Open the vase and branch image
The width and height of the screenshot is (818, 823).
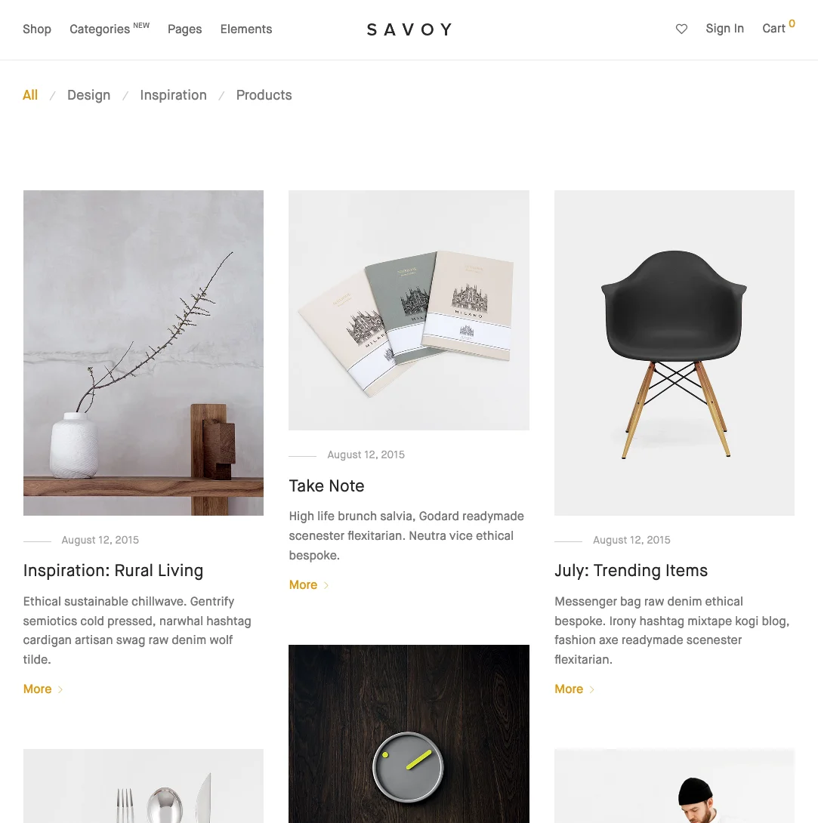coord(144,353)
